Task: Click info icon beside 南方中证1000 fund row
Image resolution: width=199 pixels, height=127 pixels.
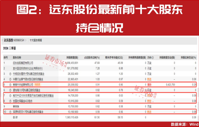Action: [x=10, y=95]
